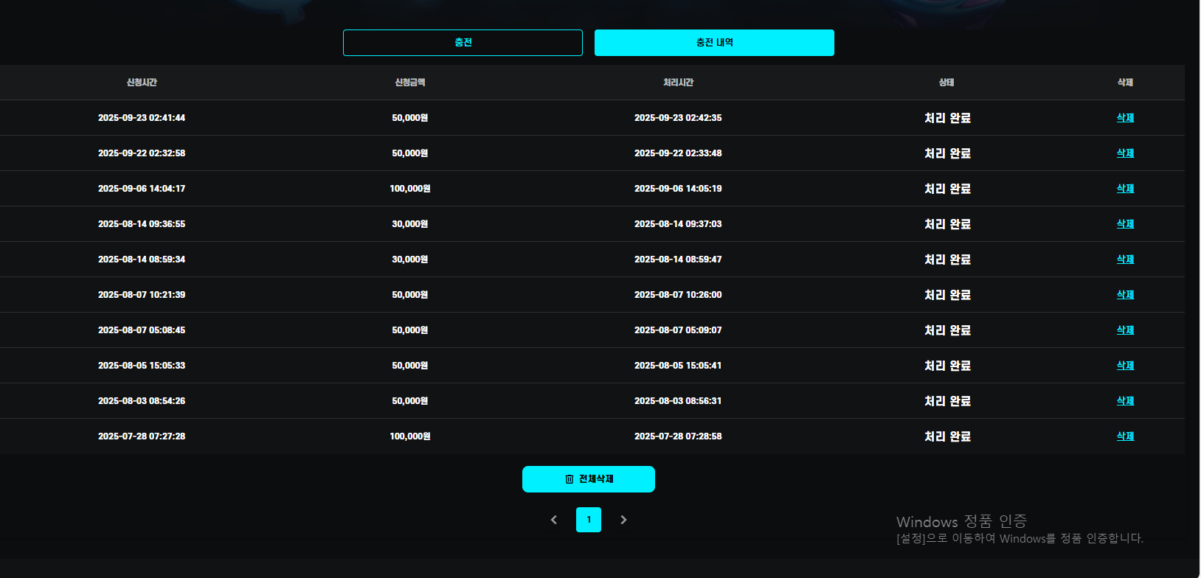Image resolution: width=1201 pixels, height=578 pixels.
Task: Go to next page using right chevron
Action: click(623, 520)
